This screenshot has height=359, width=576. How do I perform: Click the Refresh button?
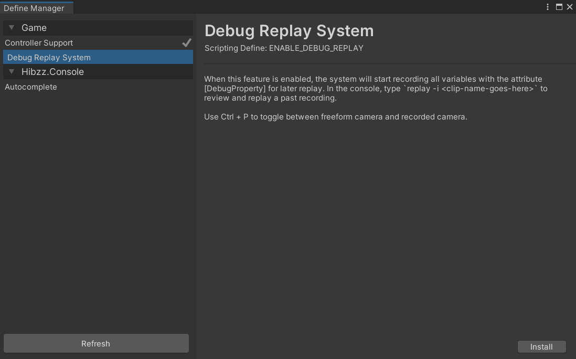click(x=96, y=344)
